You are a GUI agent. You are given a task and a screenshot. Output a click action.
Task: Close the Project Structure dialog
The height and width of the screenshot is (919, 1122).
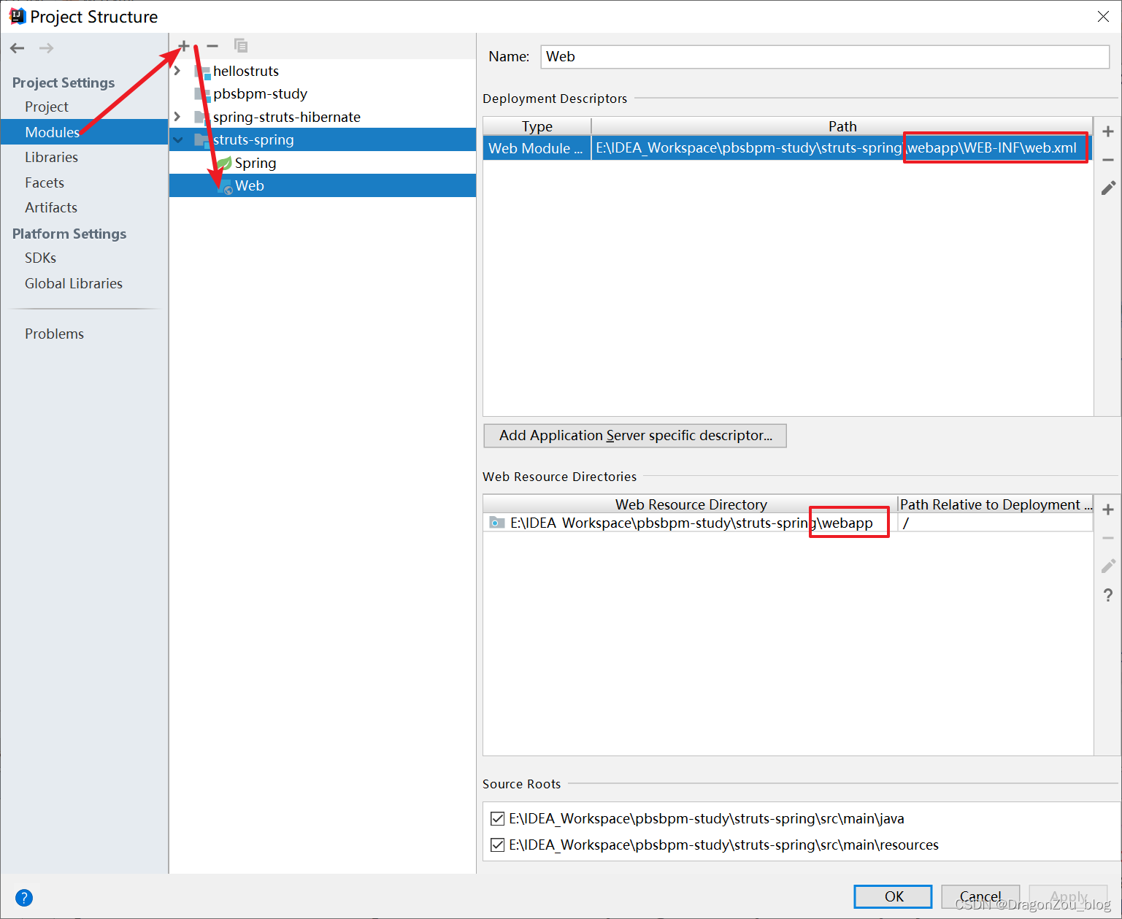1103,17
